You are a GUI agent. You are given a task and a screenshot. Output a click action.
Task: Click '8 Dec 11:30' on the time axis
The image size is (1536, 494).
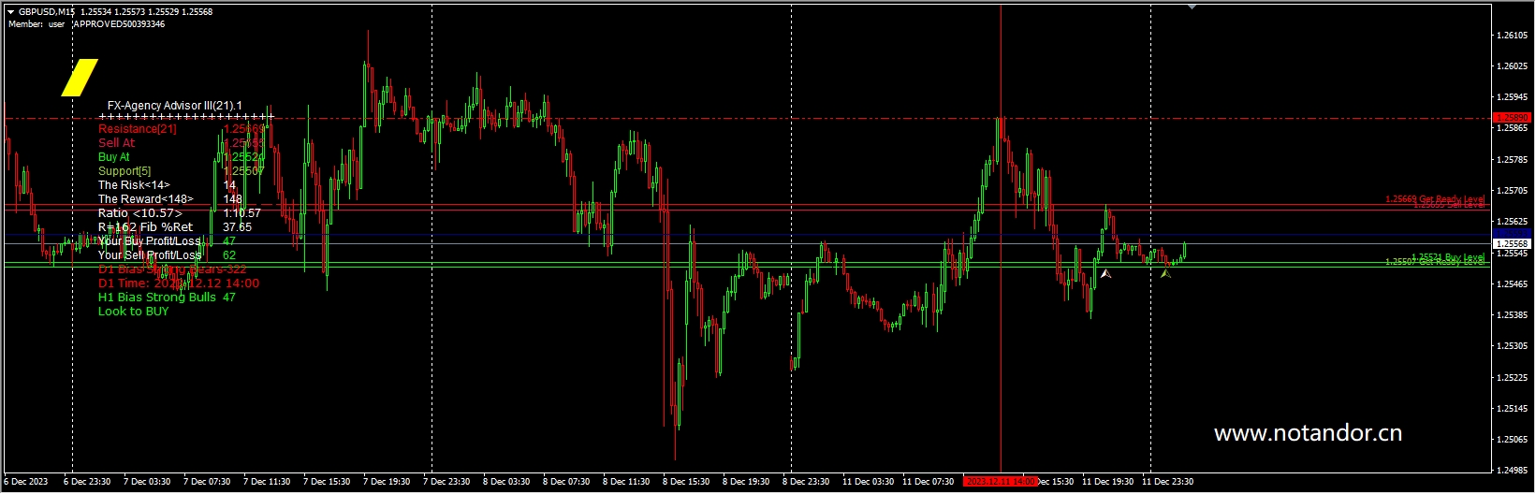pos(626,482)
